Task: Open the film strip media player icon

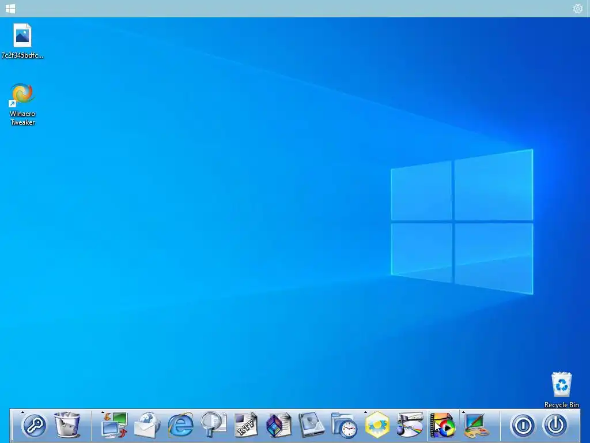Action: (443, 425)
